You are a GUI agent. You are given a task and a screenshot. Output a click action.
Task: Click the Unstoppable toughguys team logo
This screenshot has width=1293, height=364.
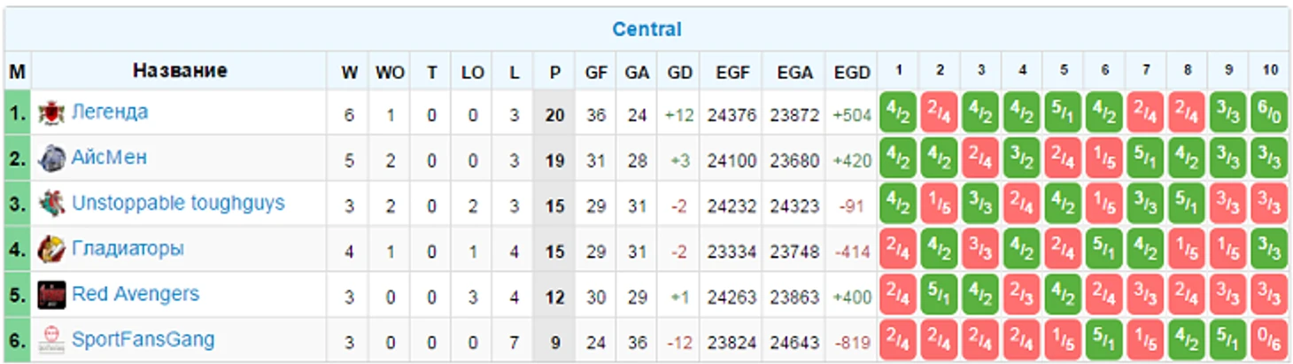[51, 204]
